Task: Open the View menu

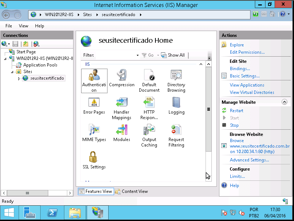Action: point(23,26)
